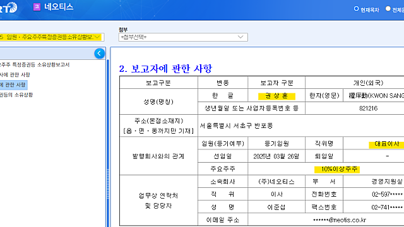Collapse the table of contents panel

(x=100, y=53)
